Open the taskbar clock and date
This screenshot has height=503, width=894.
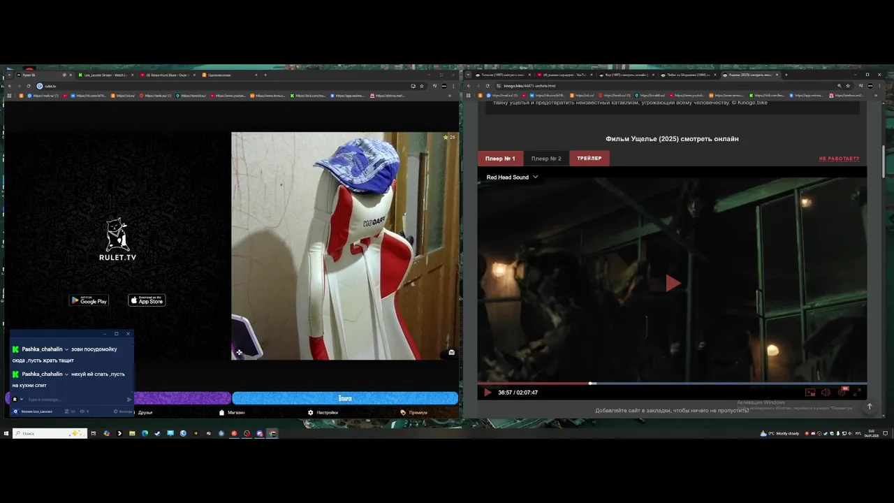871,434
